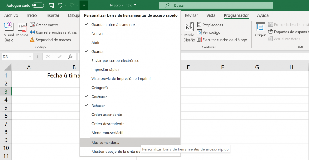Toggle Usar referencias relativas

53,32
